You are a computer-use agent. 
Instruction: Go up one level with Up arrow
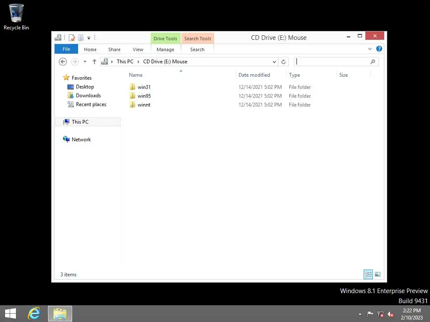click(x=94, y=62)
